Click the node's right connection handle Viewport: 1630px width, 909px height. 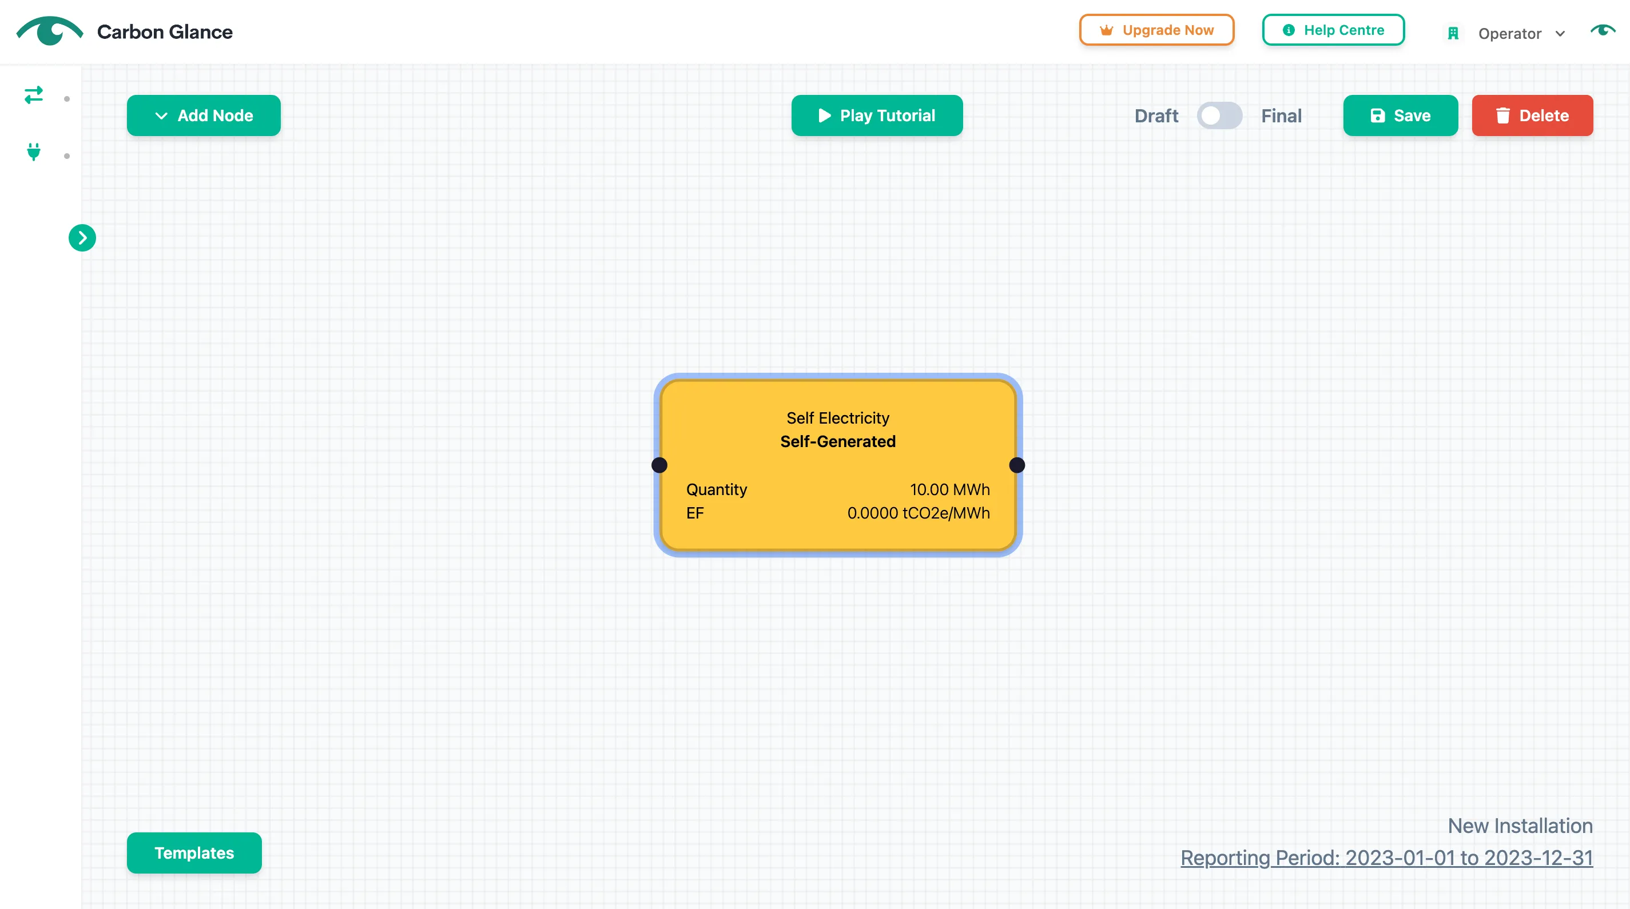pyautogui.click(x=1017, y=465)
